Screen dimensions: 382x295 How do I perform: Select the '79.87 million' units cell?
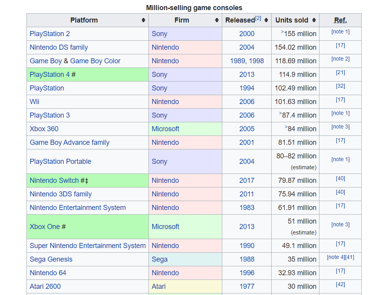click(x=295, y=180)
